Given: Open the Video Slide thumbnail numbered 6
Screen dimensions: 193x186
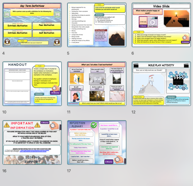Looking at the screenshot, I should [x=161, y=25].
